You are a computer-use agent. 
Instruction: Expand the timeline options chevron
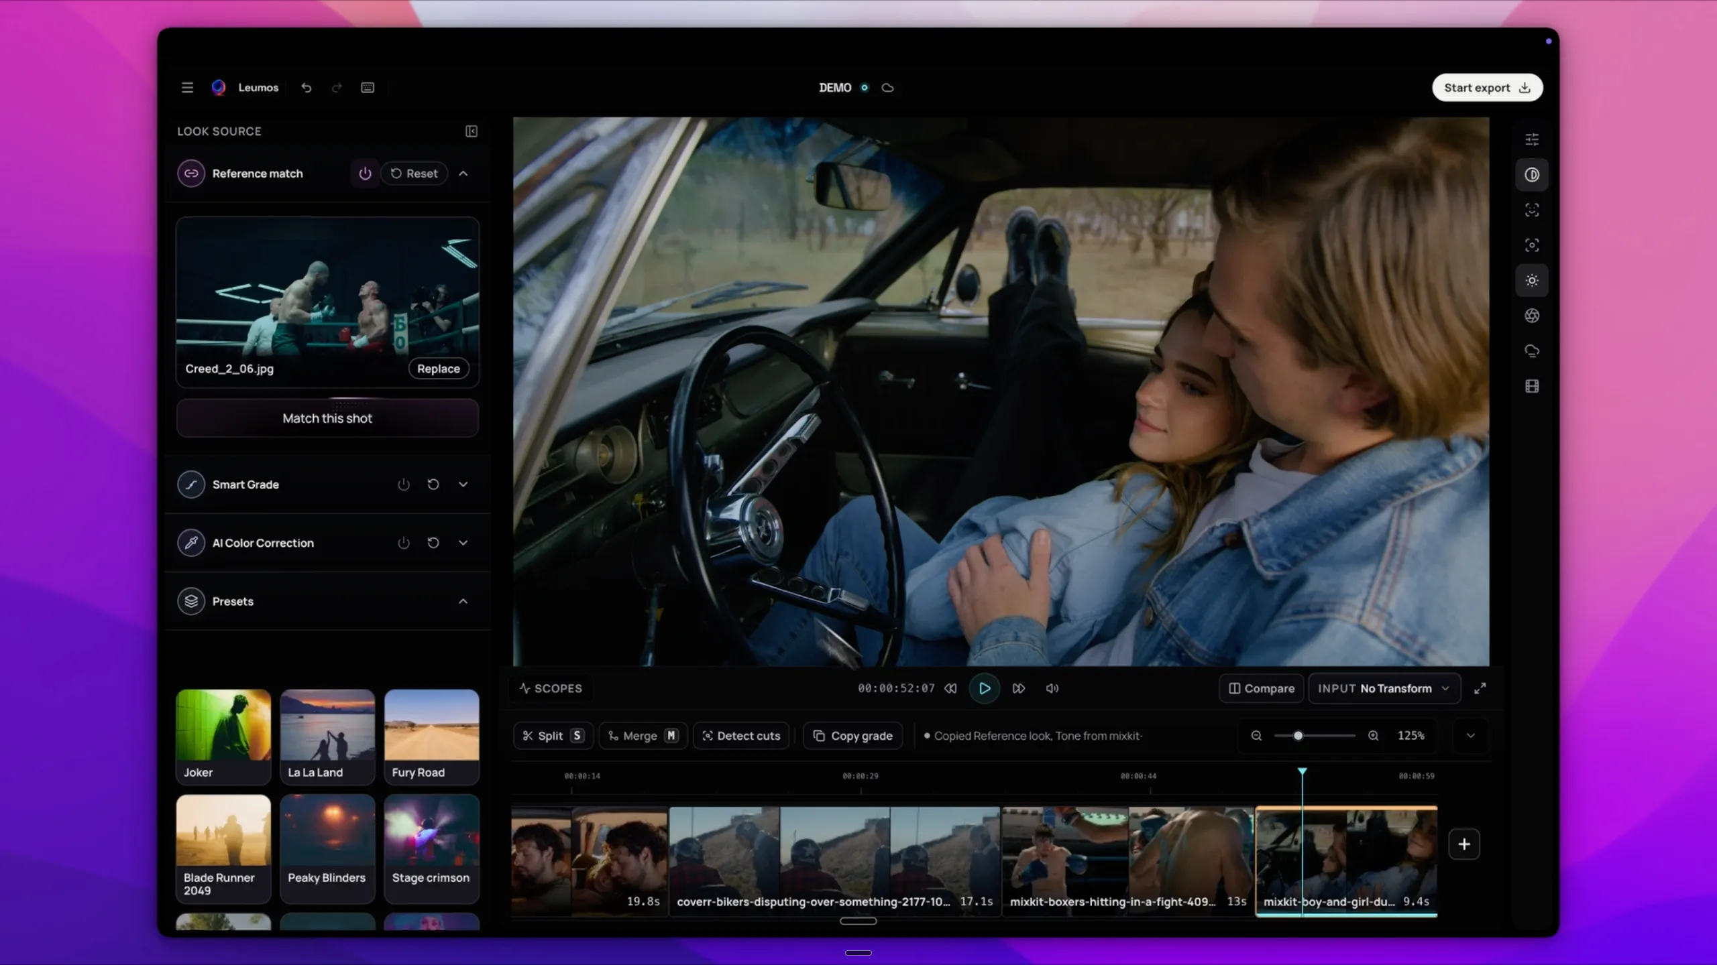[1471, 736]
